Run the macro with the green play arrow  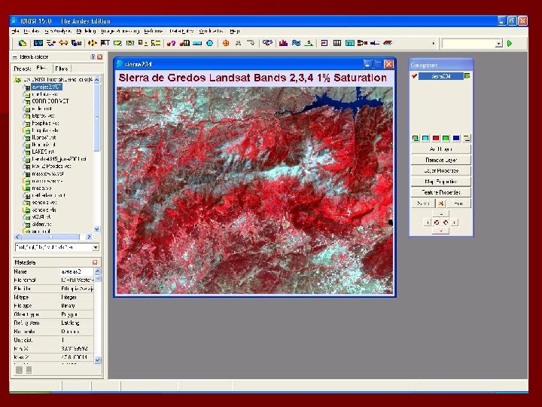tap(510, 43)
